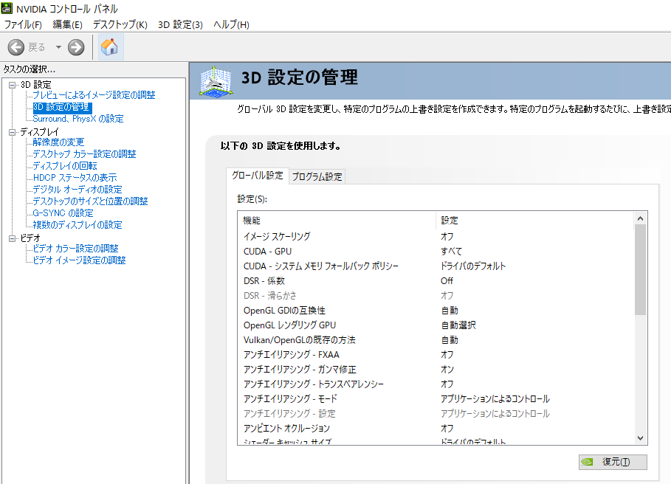
Task: Click the オン value for ガンマ修正
Action: pyautogui.click(x=447, y=370)
